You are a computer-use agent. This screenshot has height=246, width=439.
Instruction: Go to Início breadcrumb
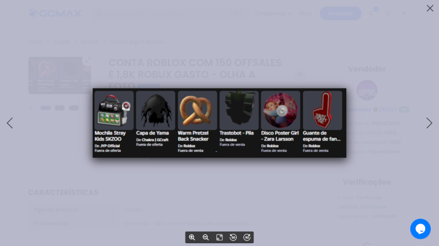pyautogui.click(x=35, y=42)
